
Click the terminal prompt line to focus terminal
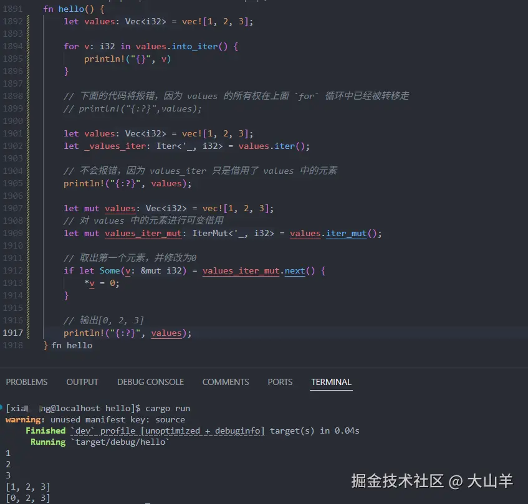point(94,408)
